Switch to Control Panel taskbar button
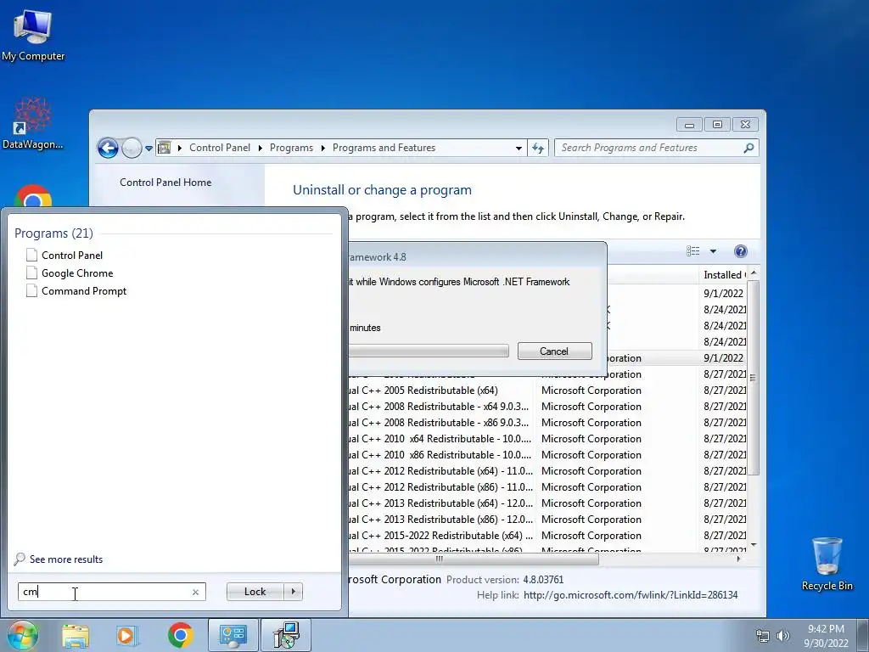 pos(233,635)
